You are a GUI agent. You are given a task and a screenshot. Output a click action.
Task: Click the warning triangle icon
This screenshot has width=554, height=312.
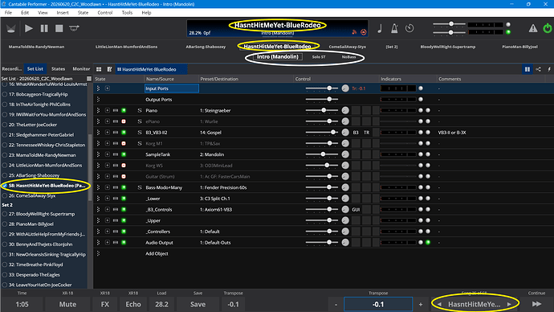coord(533,28)
